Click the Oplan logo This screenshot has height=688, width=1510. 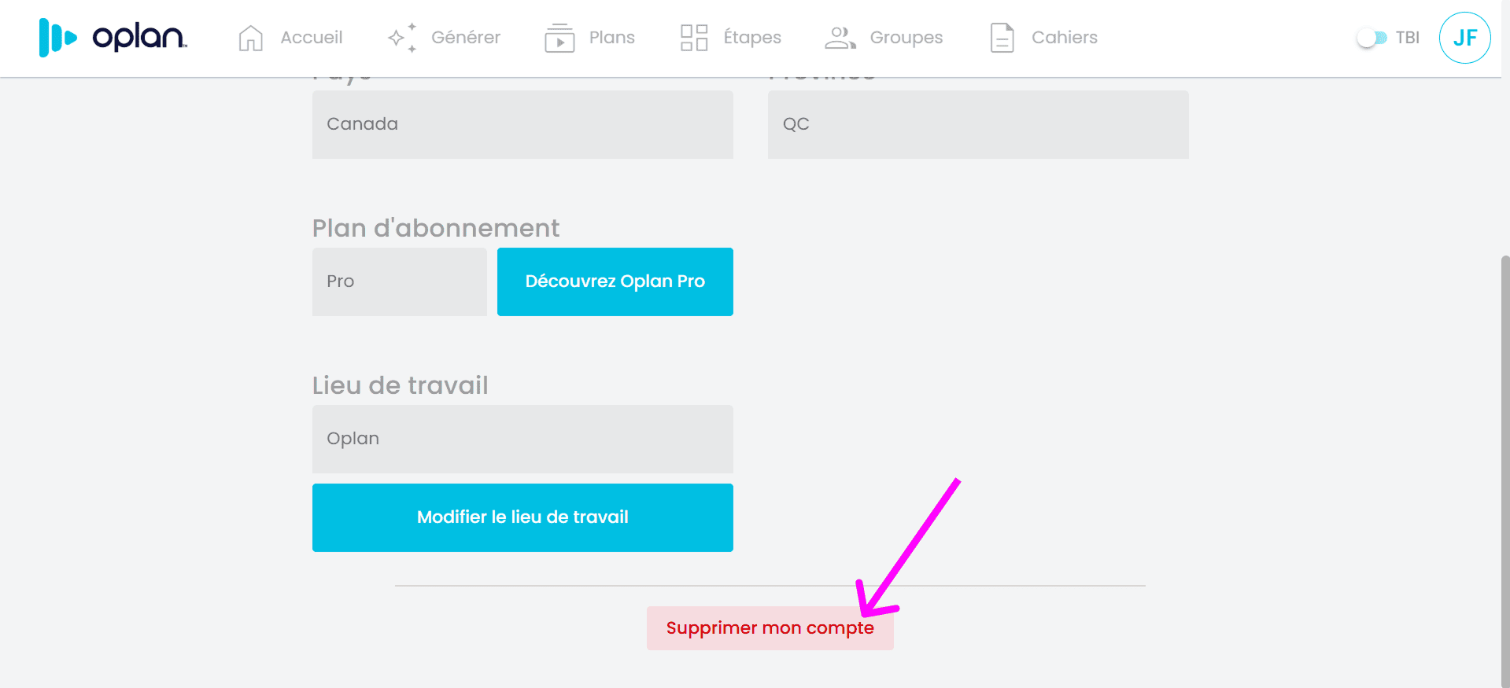(113, 37)
